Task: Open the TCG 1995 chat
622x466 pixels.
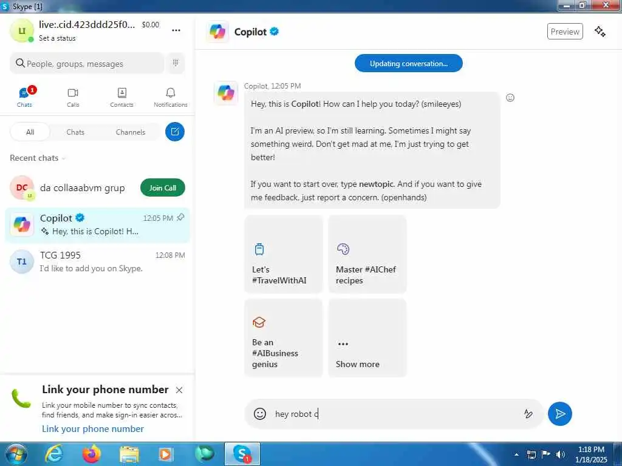Action: 97,262
